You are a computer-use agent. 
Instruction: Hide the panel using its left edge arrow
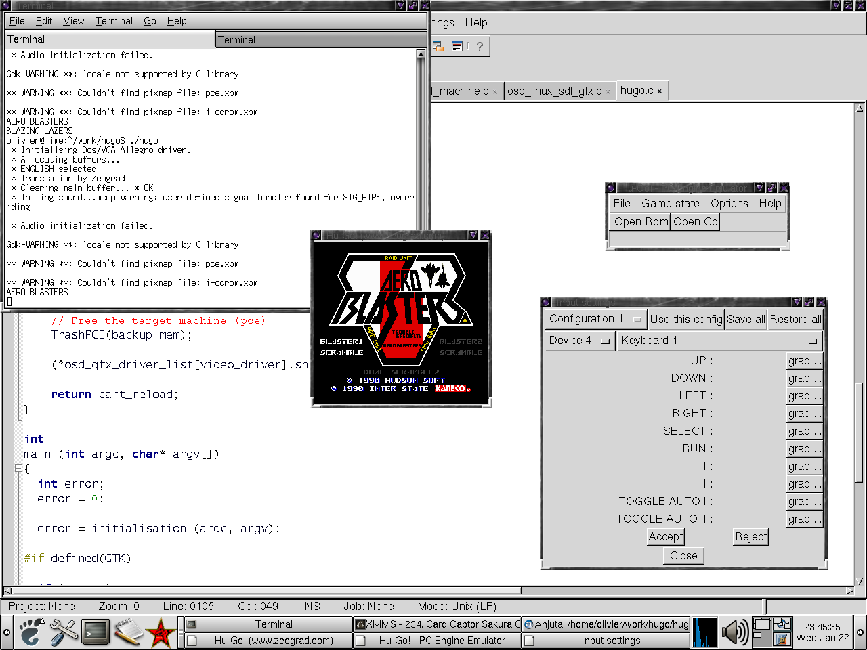(x=6, y=632)
